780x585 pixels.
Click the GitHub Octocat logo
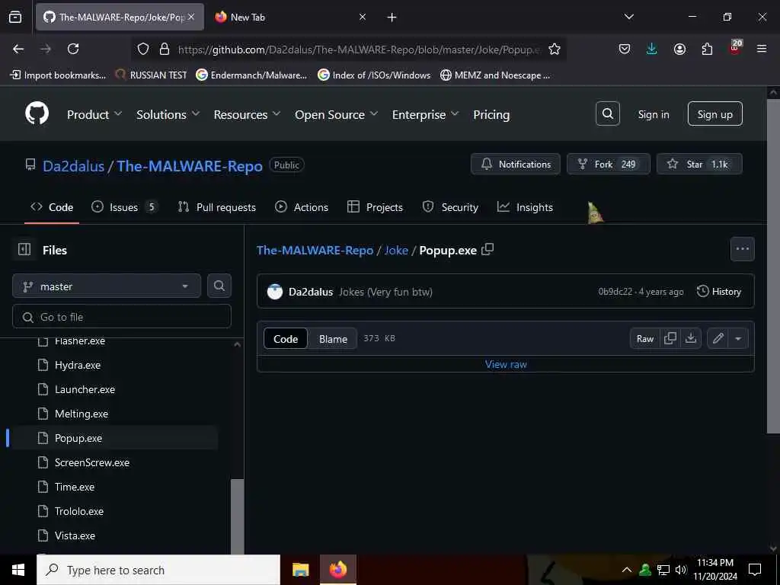[x=37, y=114]
